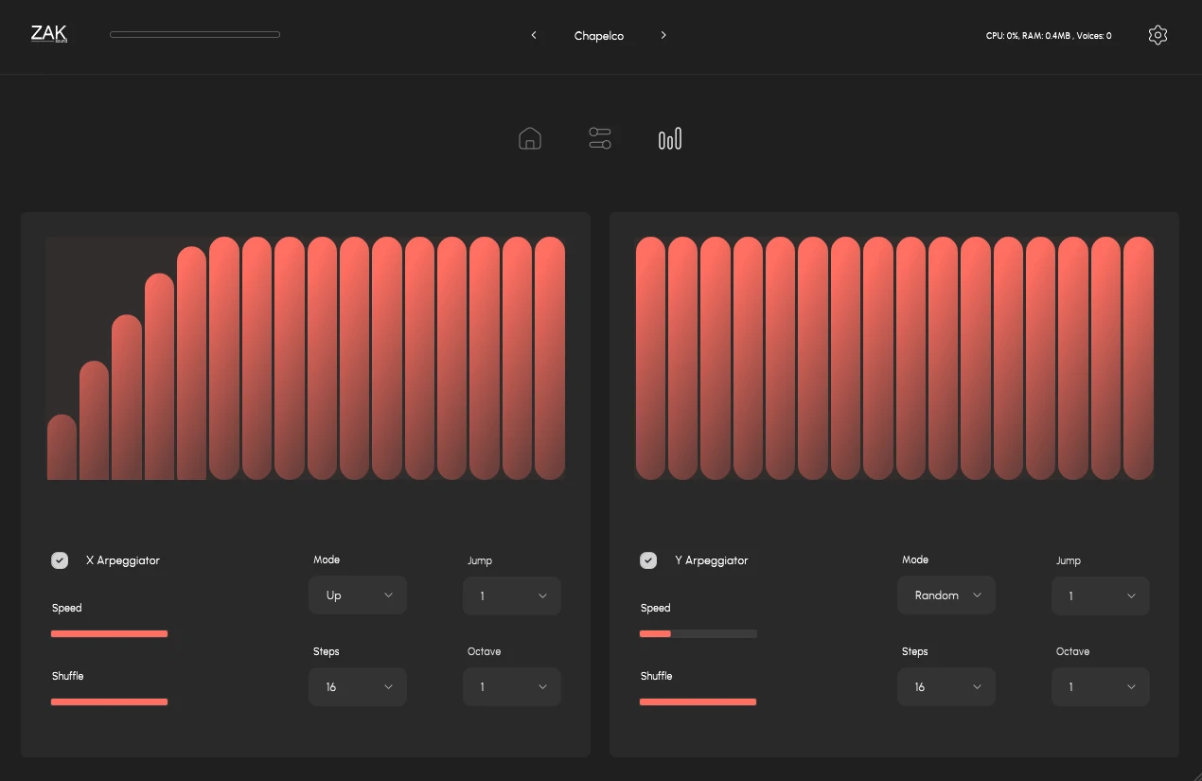Click the top-left progress bar
The image size is (1202, 781).
click(195, 35)
